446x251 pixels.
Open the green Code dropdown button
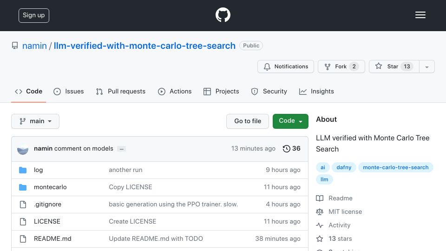point(290,121)
